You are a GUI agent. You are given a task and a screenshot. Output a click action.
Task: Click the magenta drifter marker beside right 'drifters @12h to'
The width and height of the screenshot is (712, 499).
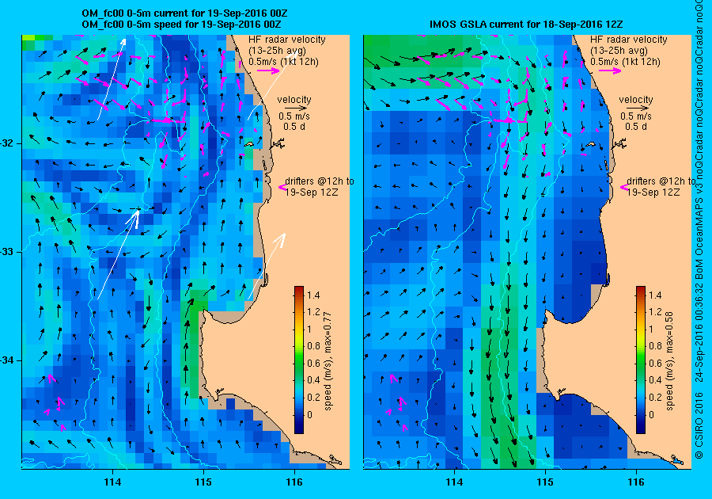click(624, 187)
